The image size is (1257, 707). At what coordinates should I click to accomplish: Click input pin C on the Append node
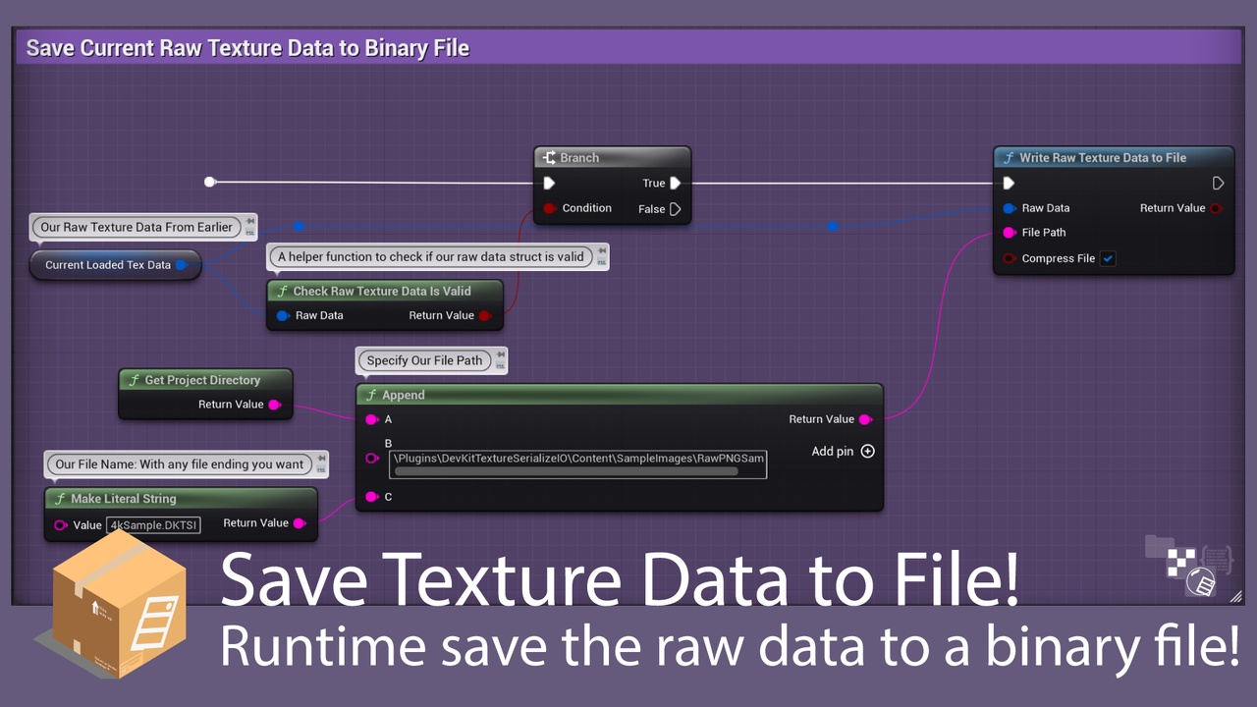click(x=371, y=497)
